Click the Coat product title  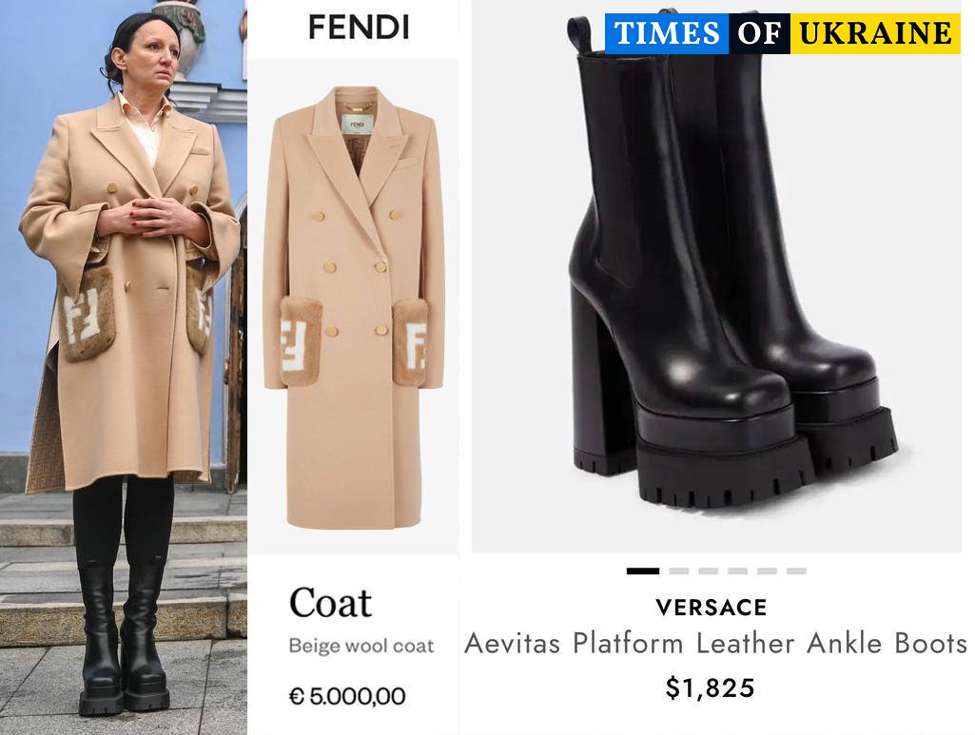click(x=330, y=603)
